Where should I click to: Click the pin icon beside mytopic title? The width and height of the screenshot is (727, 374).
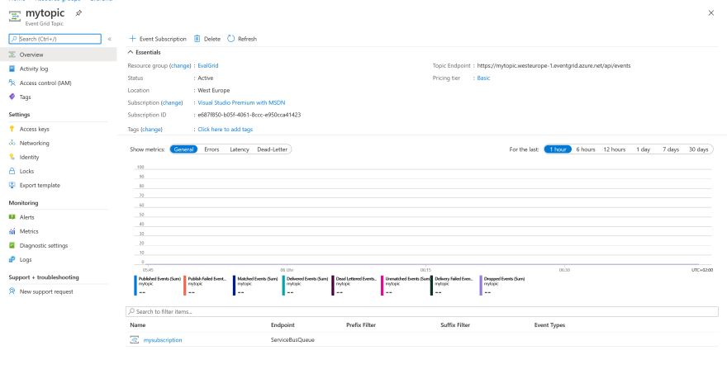(x=78, y=13)
